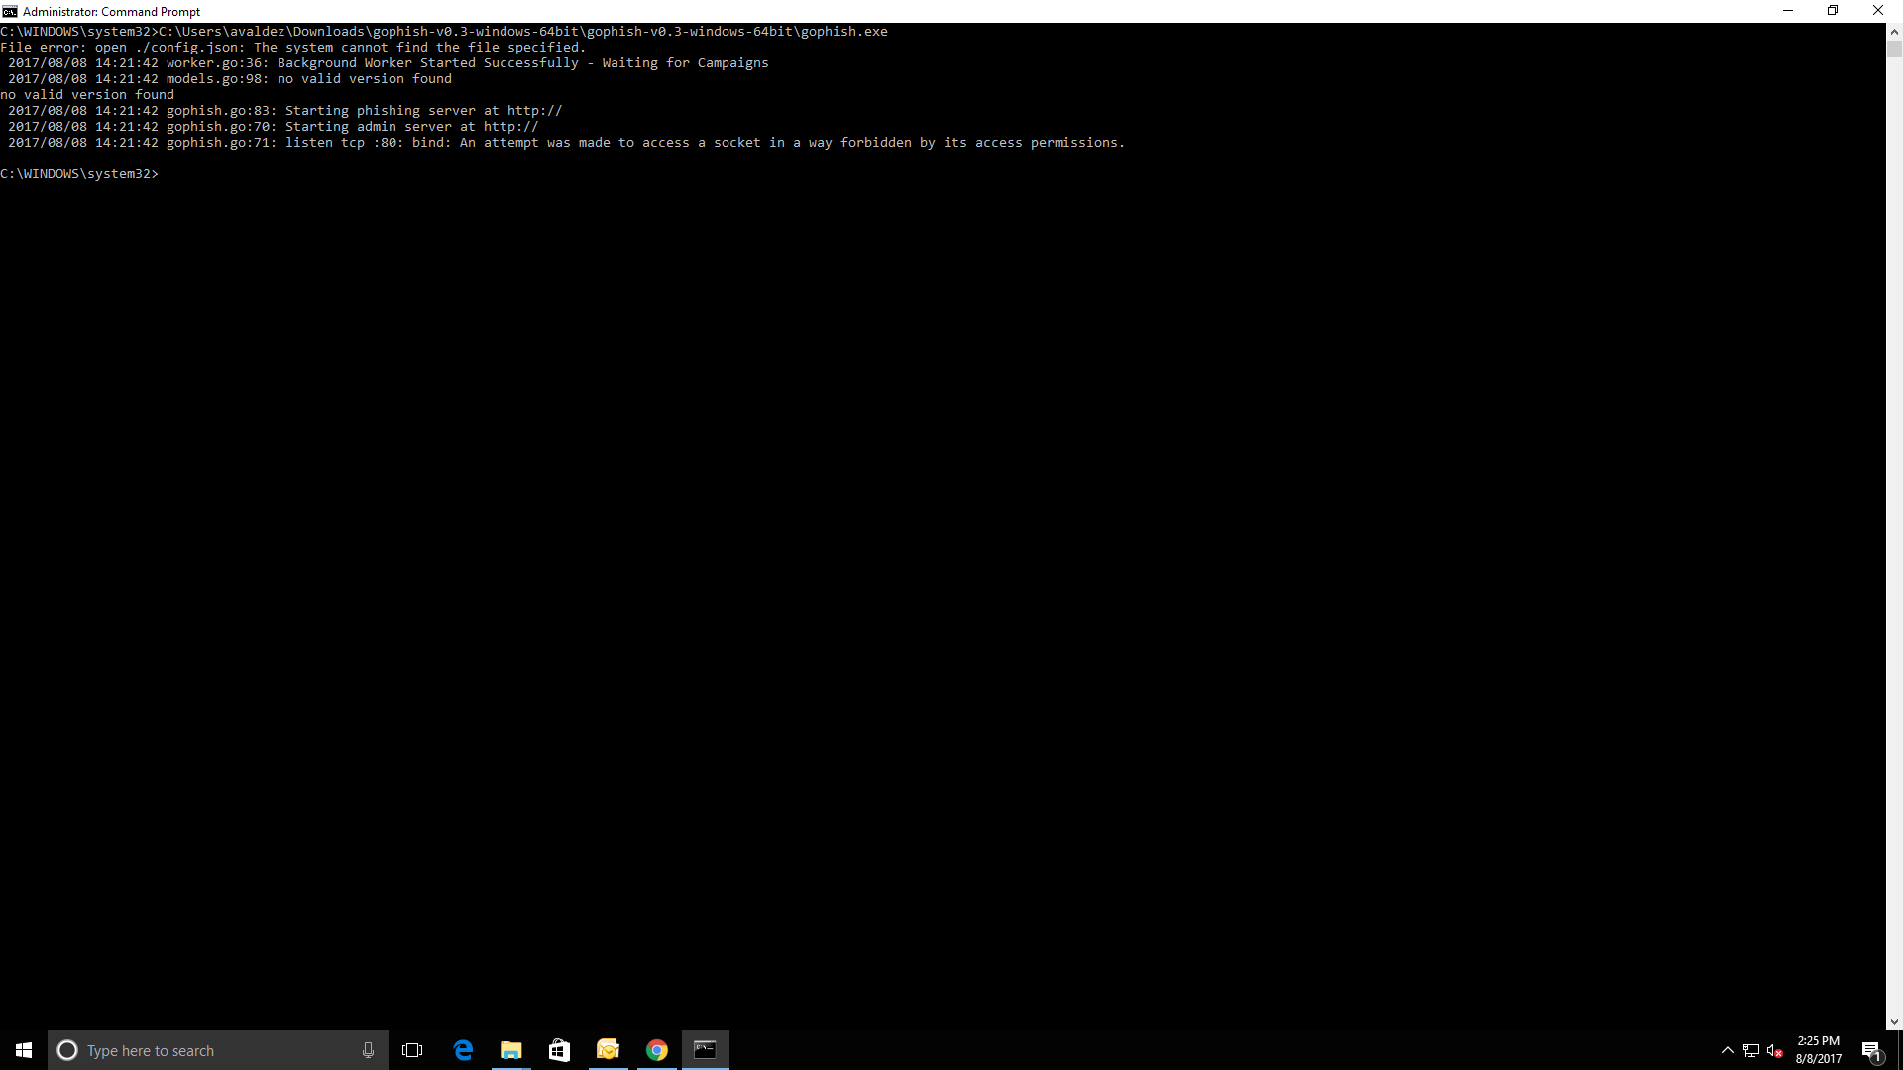
Task: Open the muted volume tray icon
Action: [x=1775, y=1050]
